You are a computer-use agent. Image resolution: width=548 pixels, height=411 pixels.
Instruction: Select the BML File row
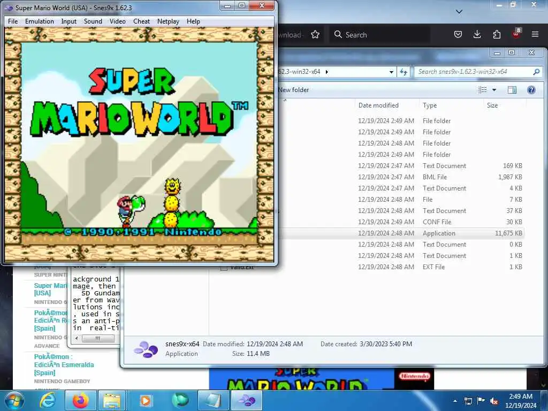[402, 177]
